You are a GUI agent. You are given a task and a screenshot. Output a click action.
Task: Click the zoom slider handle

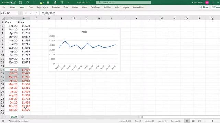(x=213, y=121)
